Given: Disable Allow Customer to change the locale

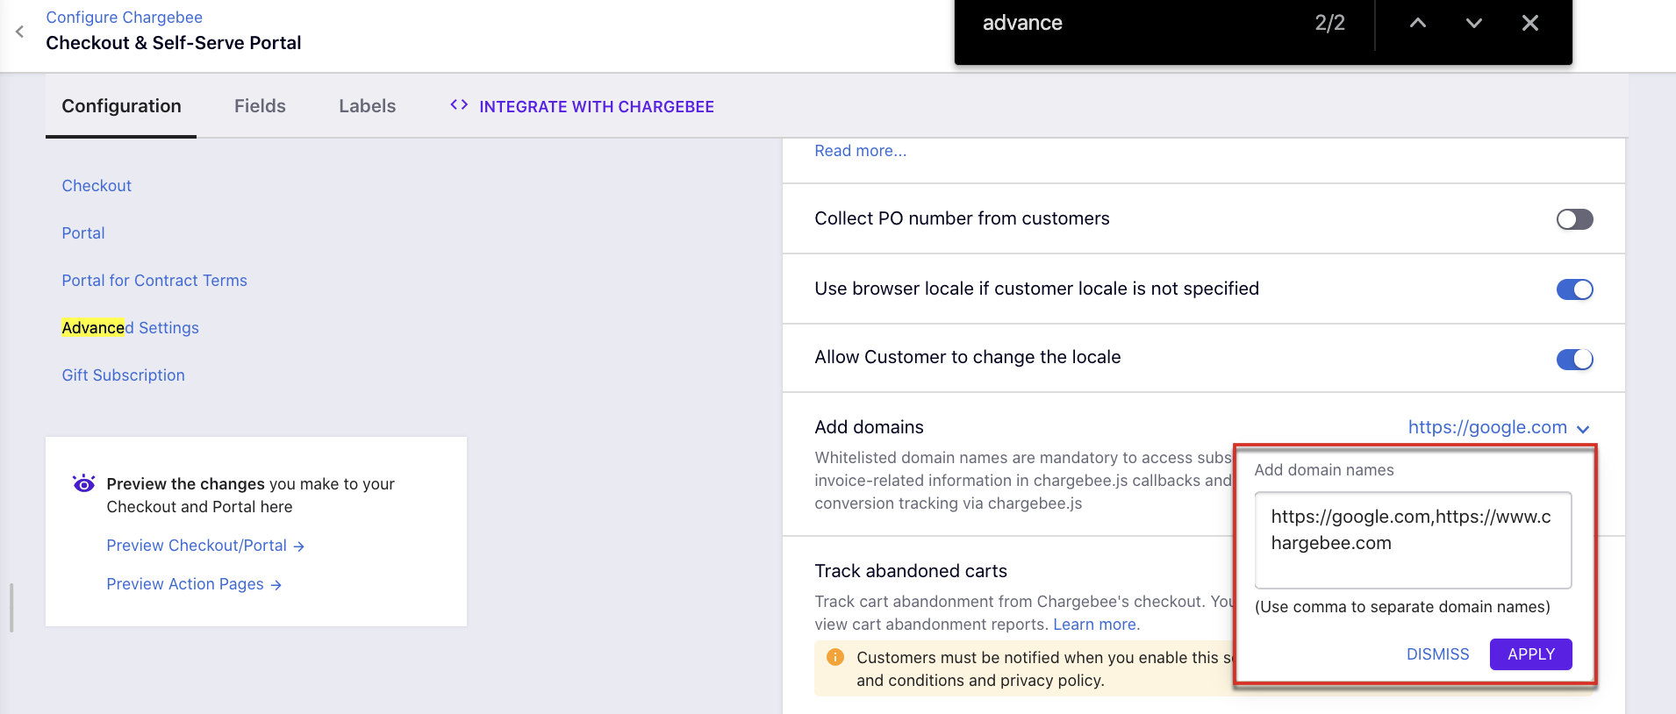Looking at the screenshot, I should pos(1575,359).
